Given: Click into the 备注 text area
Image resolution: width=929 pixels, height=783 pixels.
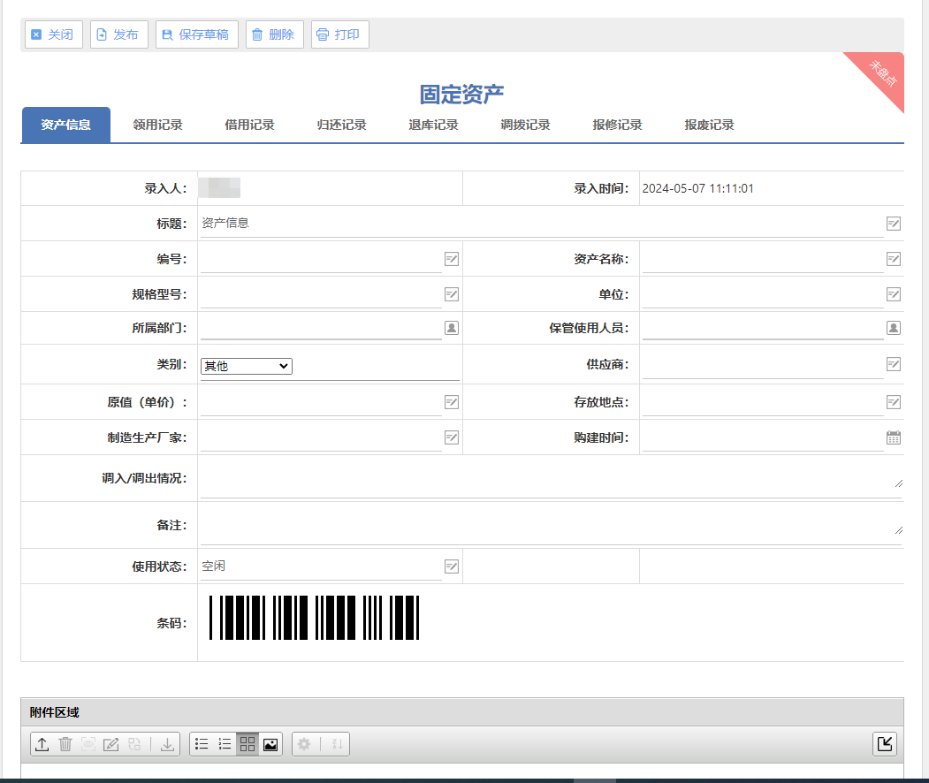Looking at the screenshot, I should pyautogui.click(x=550, y=525).
